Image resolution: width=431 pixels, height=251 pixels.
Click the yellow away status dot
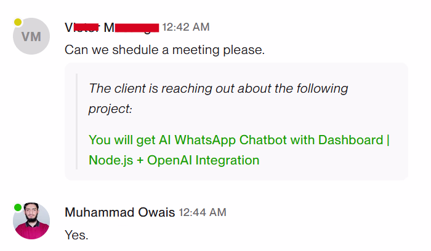coord(18,23)
